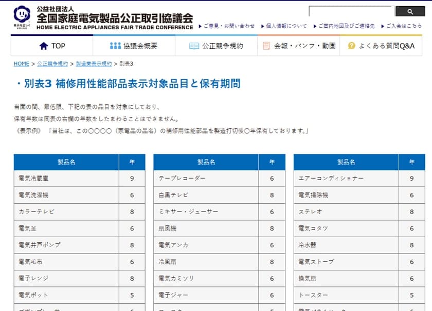Click the magnifier search button
432x311 pixels.
tap(410, 12)
